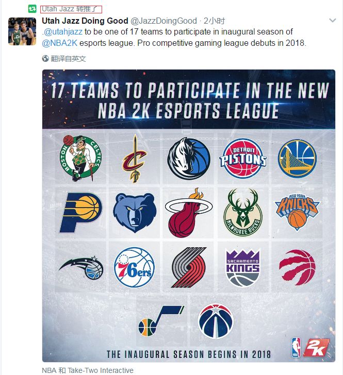This screenshot has width=343, height=375.
Task: Click the Boston Celtics logo
Action: pyautogui.click(x=80, y=158)
